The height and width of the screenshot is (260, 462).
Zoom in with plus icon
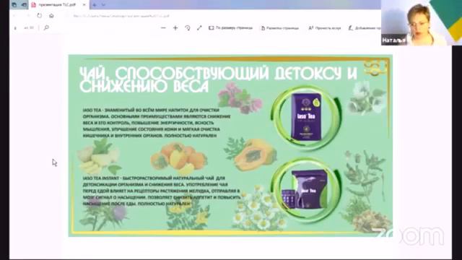tap(175, 27)
